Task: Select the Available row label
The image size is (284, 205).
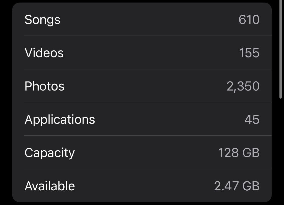Action: coord(50,186)
